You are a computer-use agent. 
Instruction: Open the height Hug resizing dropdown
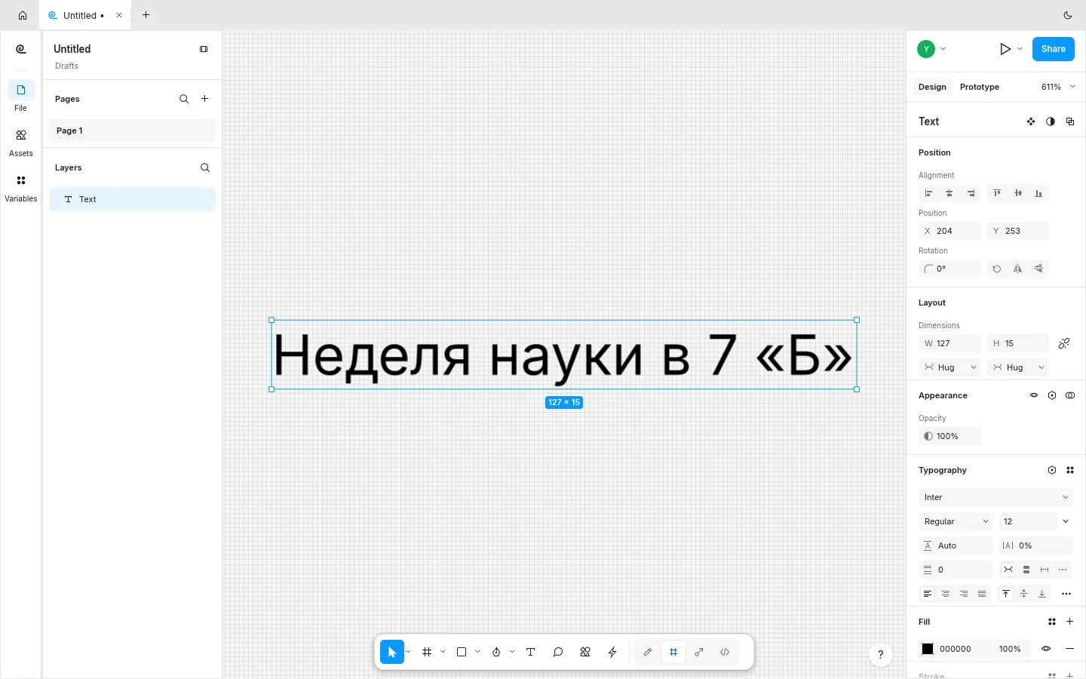pos(1018,367)
